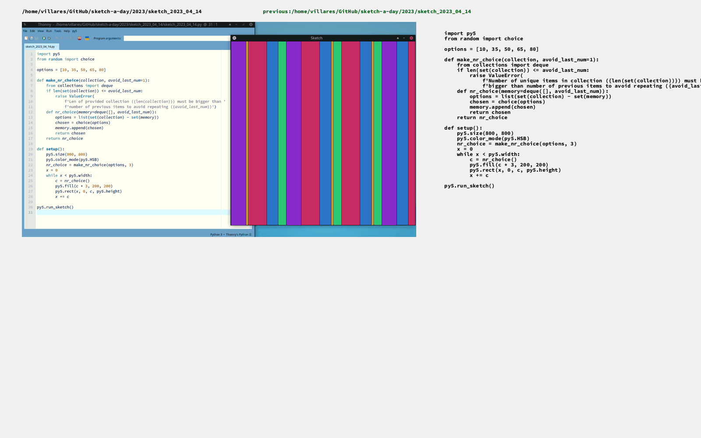Click 'py5.color_mode(py5.HSB)' in the right code listing

point(493,138)
